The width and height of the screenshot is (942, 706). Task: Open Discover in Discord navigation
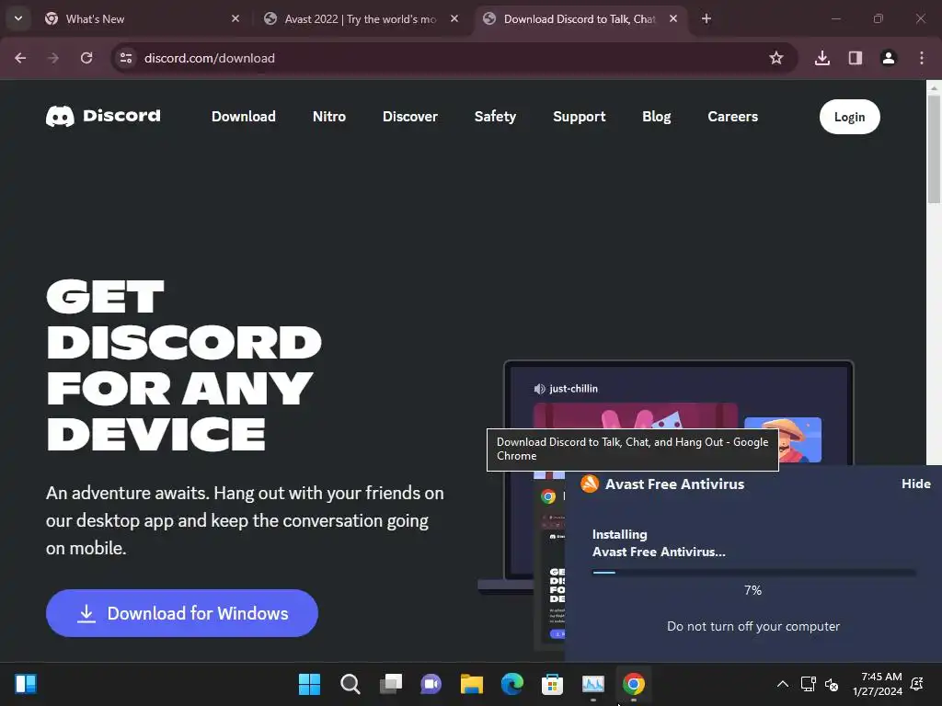click(410, 117)
